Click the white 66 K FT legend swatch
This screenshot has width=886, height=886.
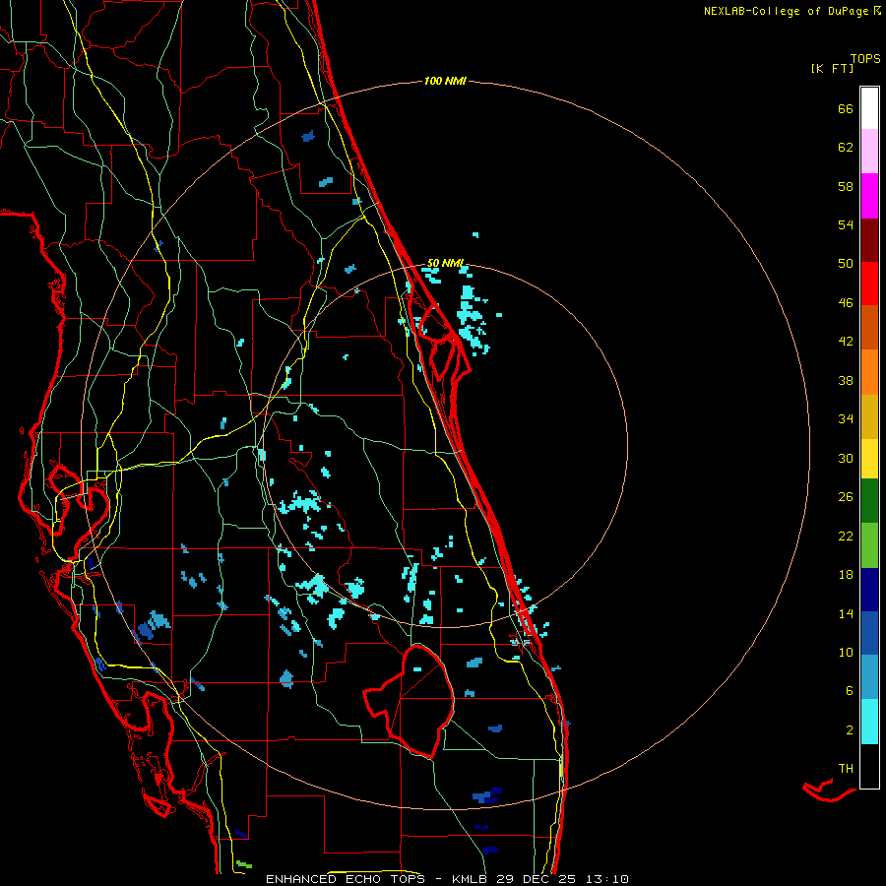click(869, 108)
